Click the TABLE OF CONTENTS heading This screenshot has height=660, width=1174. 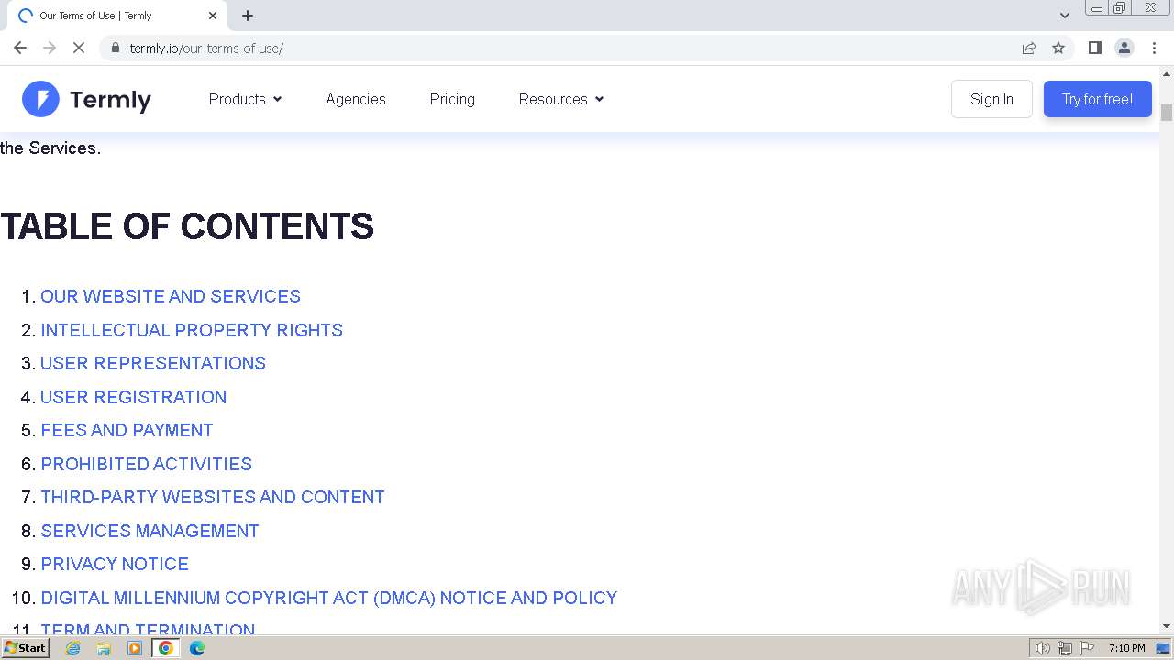187,226
